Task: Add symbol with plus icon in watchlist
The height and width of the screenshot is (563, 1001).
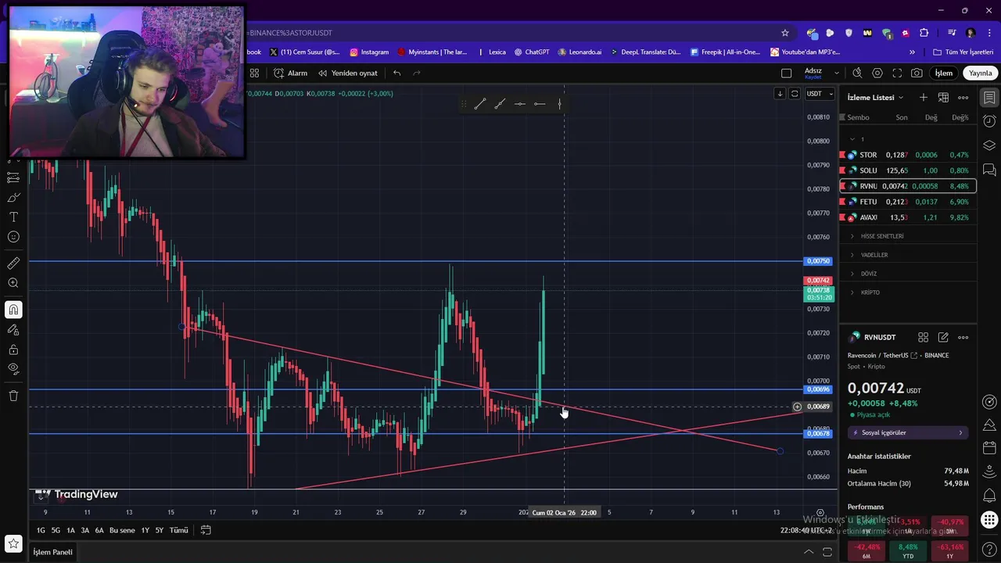Action: click(924, 97)
